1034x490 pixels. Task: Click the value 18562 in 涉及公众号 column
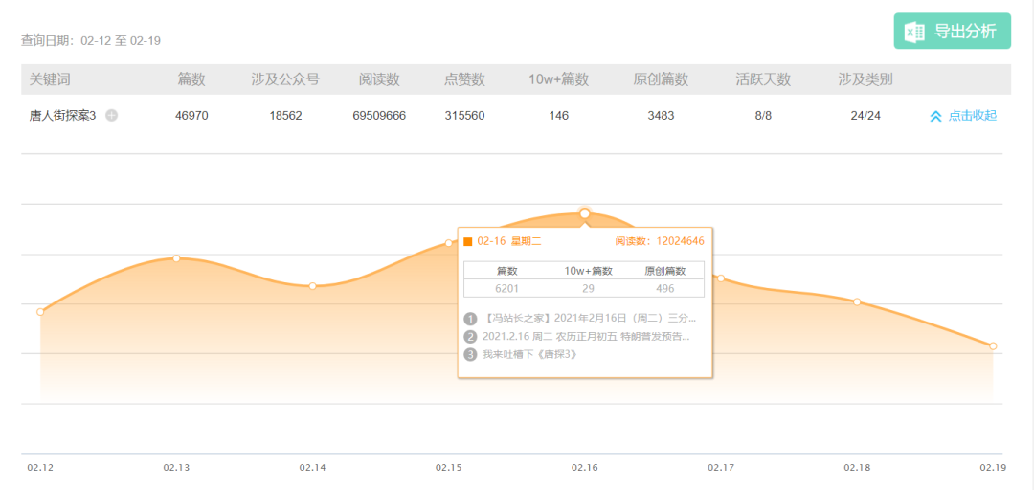(x=285, y=116)
